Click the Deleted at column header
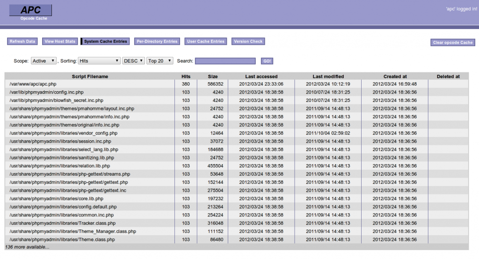 pos(448,76)
